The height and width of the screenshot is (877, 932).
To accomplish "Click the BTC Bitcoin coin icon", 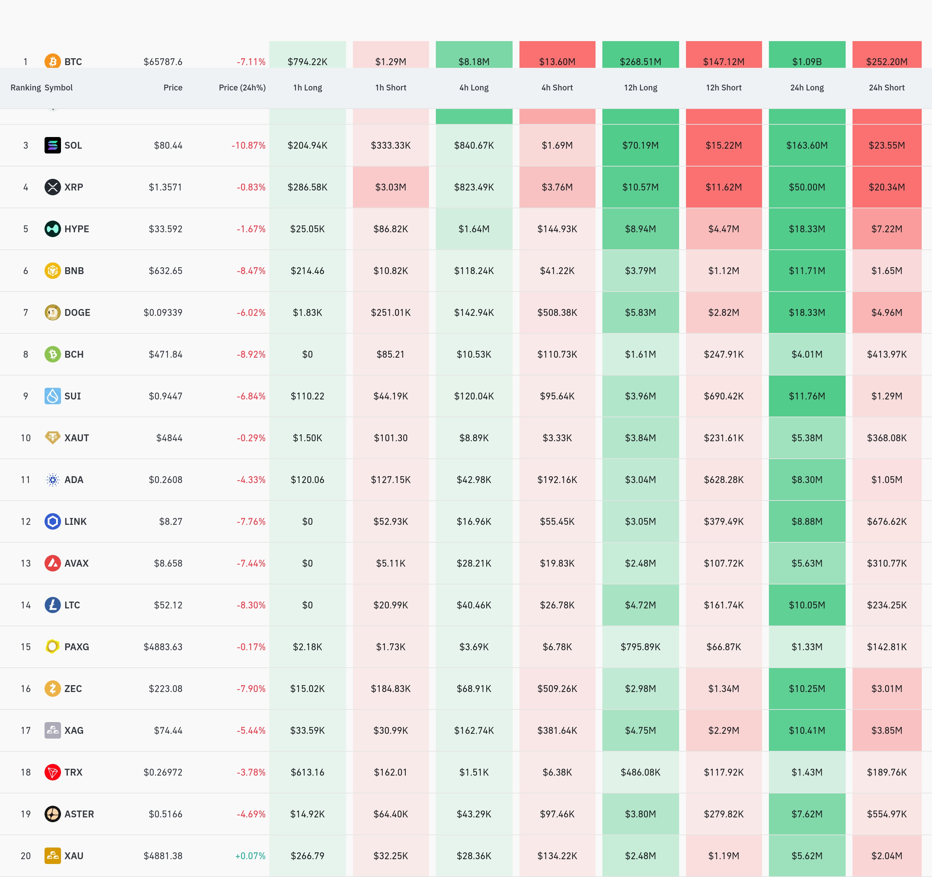I will 52,61.
